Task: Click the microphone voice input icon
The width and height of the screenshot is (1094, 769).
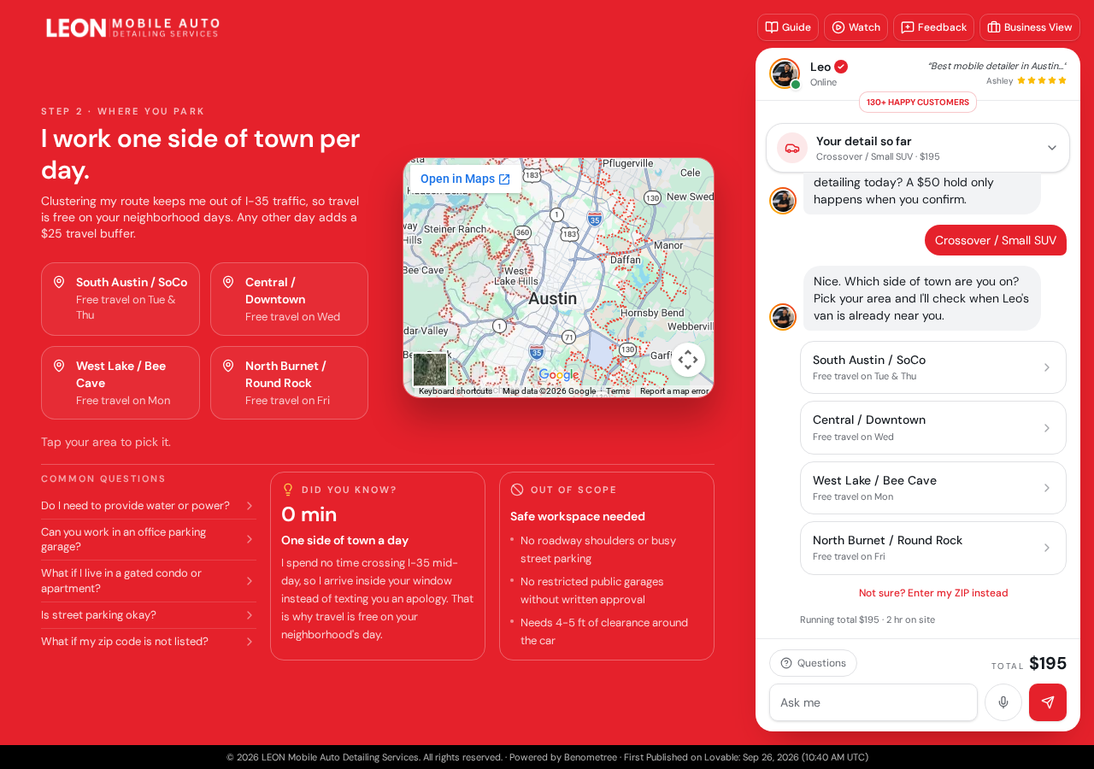Action: (1003, 702)
